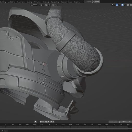Image resolution: width=132 pixels, height=132 pixels.
Task: Play the animation forward
Action: click(x=48, y=122)
